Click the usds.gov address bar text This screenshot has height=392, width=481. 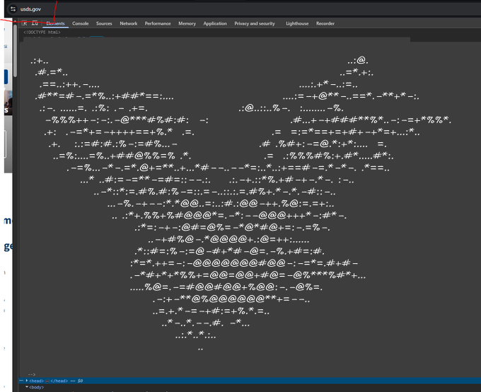[x=30, y=9]
